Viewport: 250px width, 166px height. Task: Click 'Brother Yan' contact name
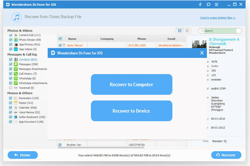74,145
